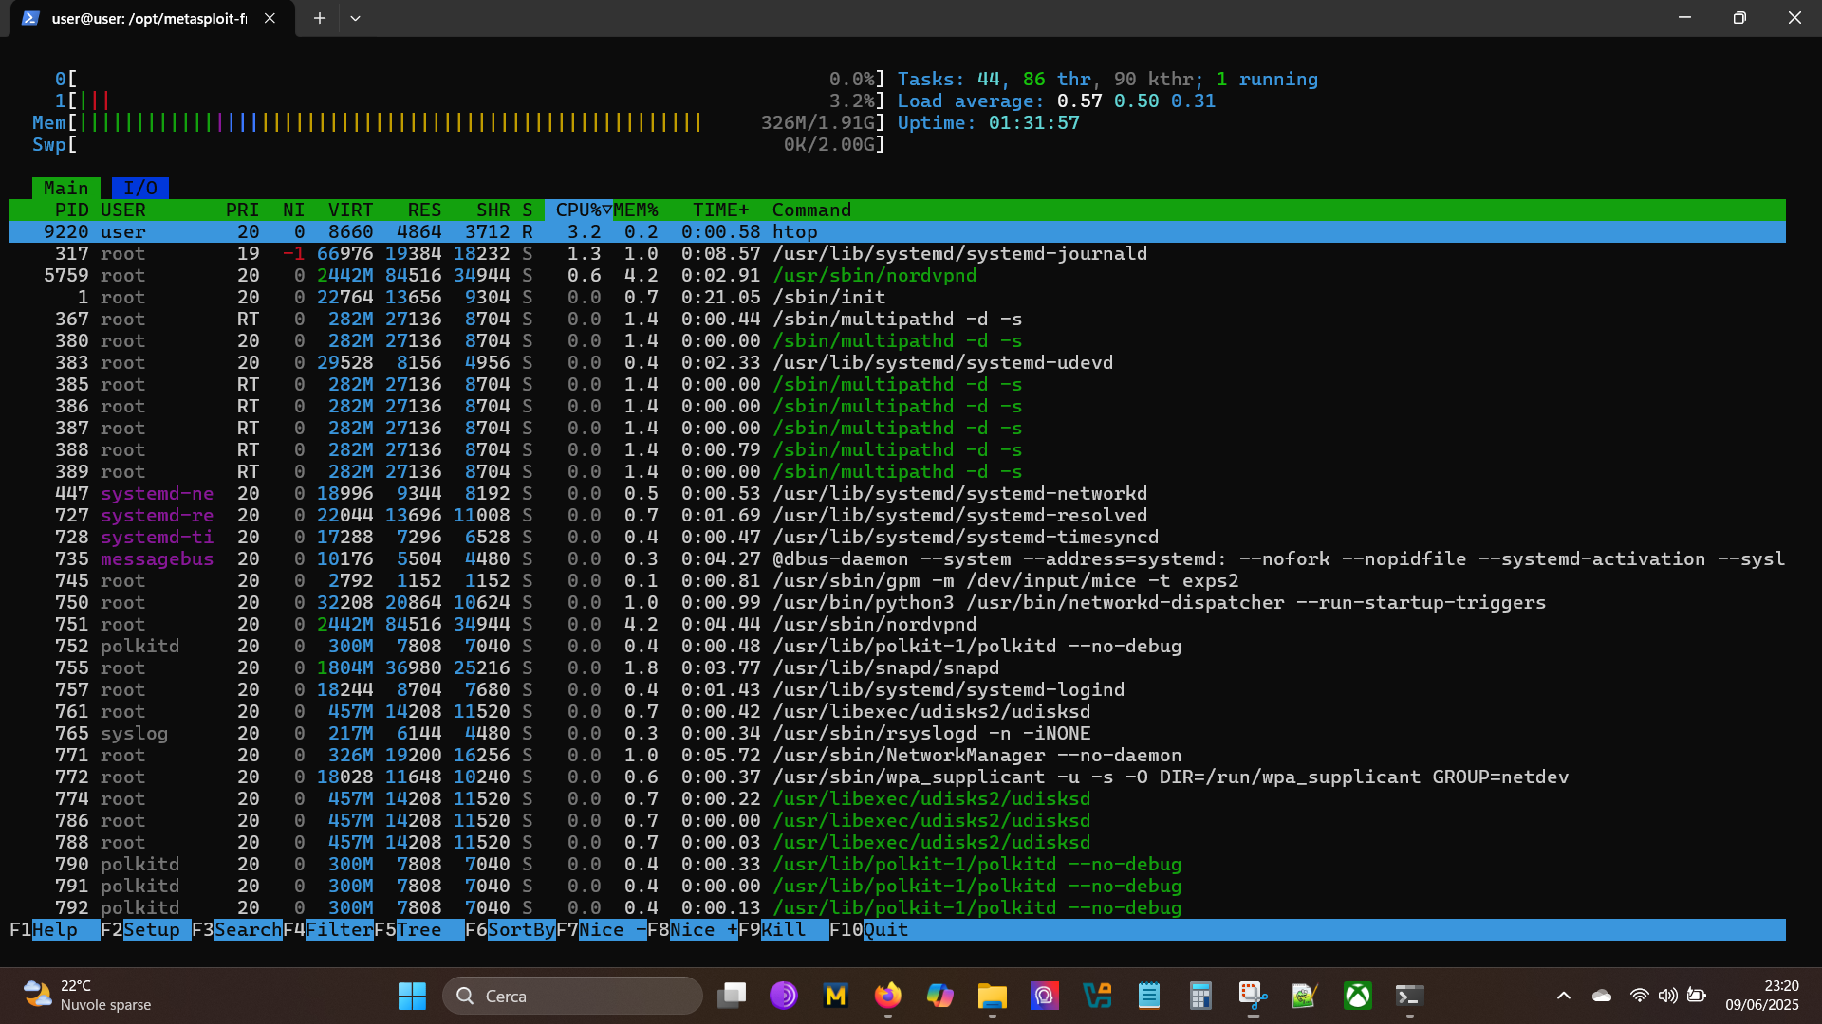This screenshot has height=1024, width=1822.
Task: Click the Swp usage meter
Action: coord(458,144)
